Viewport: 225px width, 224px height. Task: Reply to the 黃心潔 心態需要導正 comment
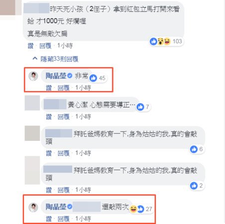64,117
